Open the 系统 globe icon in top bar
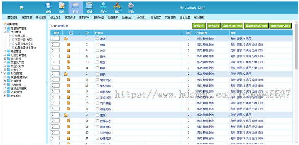Image resolution: width=299 pixels, height=145 pixels. point(48,6)
